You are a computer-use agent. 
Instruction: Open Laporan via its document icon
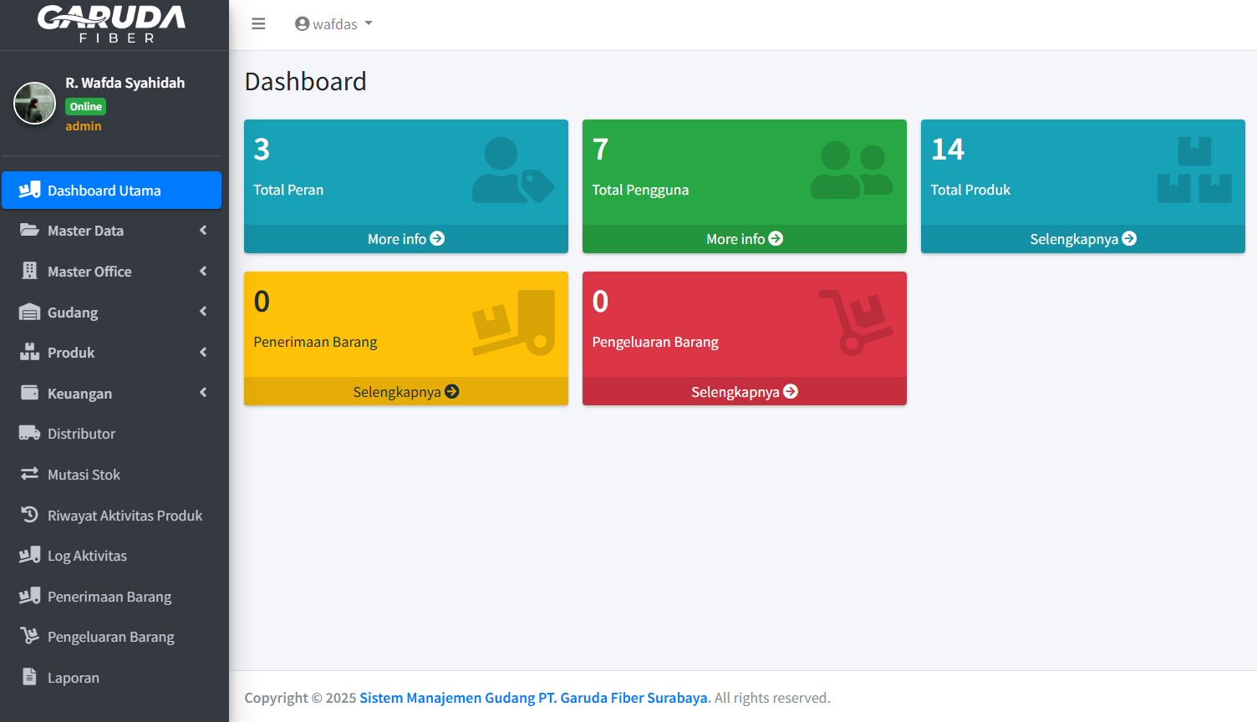29,677
